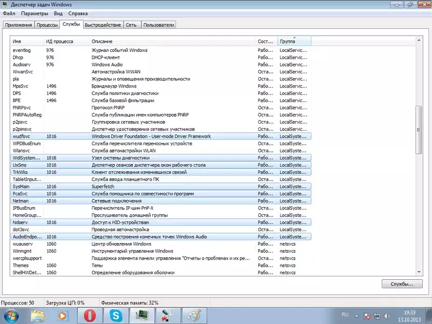Open the Параметры menu
Viewport: 432px width, 324px height.
click(x=35, y=13)
